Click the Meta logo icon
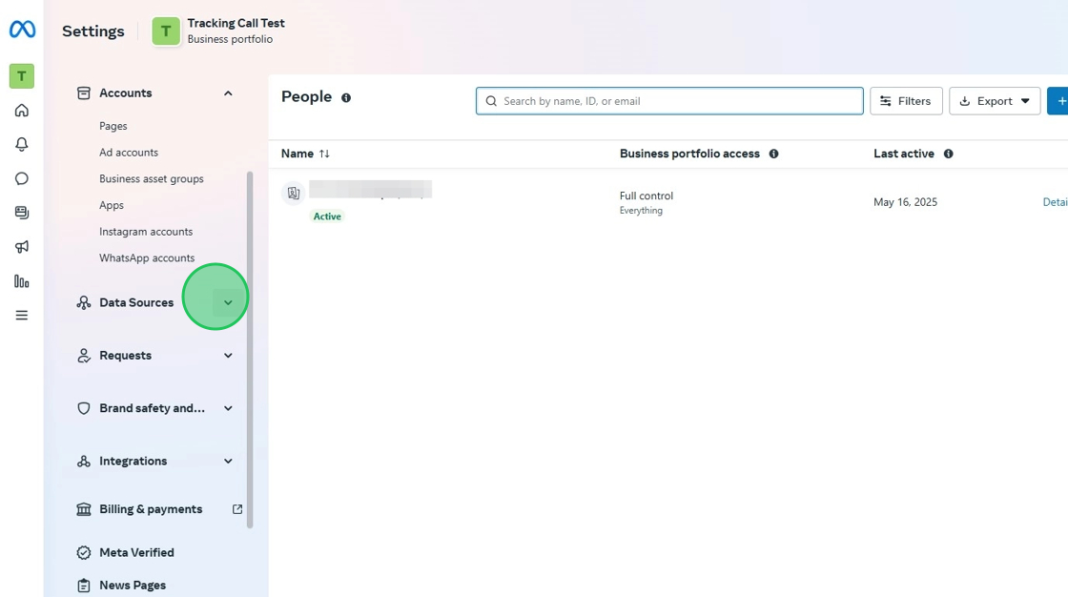The image size is (1068, 597). (22, 30)
